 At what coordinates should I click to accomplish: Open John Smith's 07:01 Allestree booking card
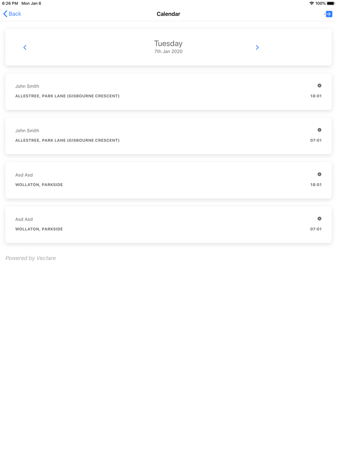[x=168, y=136]
